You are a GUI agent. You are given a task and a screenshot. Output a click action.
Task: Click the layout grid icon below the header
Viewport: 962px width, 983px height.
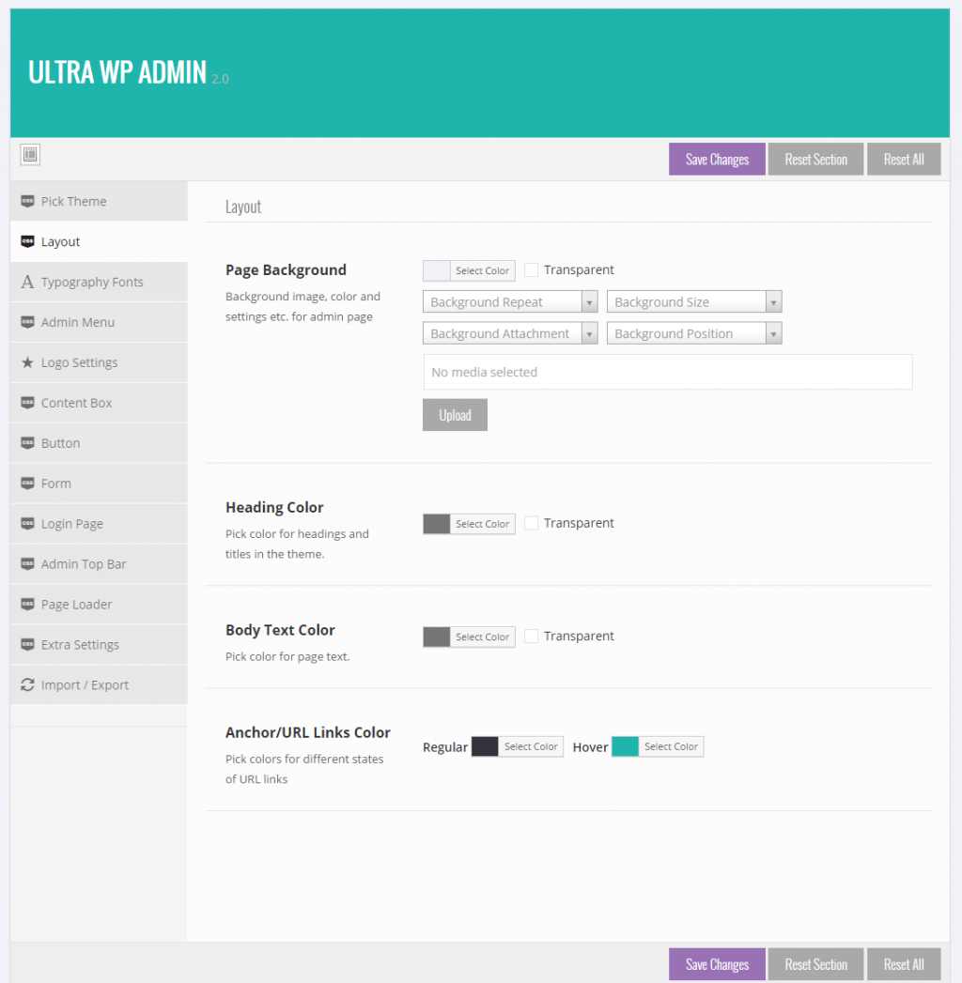click(29, 154)
